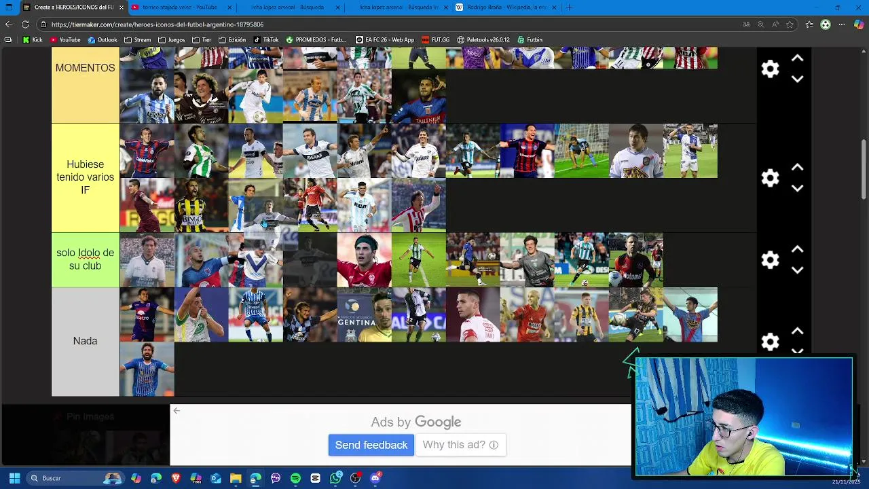Expand the Stream bookmarks folder
This screenshot has width=869, height=489.
tap(138, 40)
